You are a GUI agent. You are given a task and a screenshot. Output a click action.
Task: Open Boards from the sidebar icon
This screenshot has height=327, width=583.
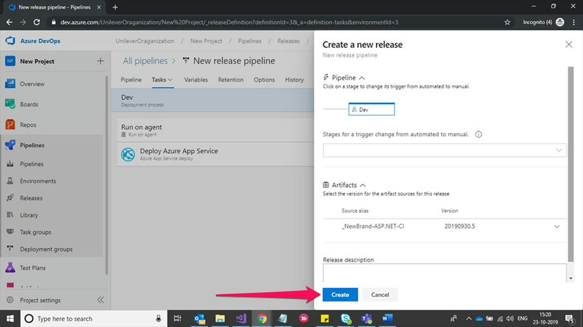(10, 104)
